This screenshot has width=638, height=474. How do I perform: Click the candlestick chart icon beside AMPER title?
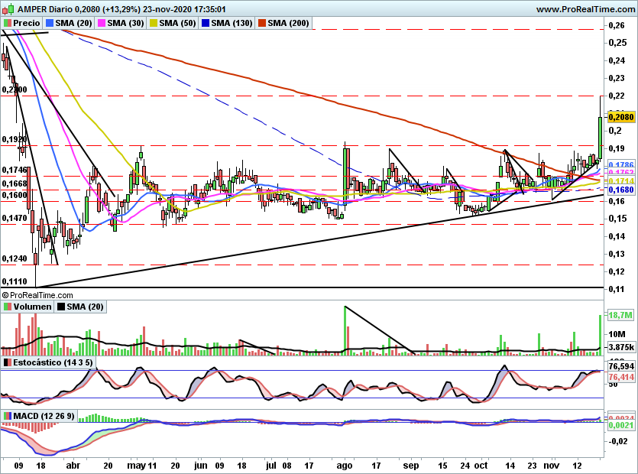8,9
